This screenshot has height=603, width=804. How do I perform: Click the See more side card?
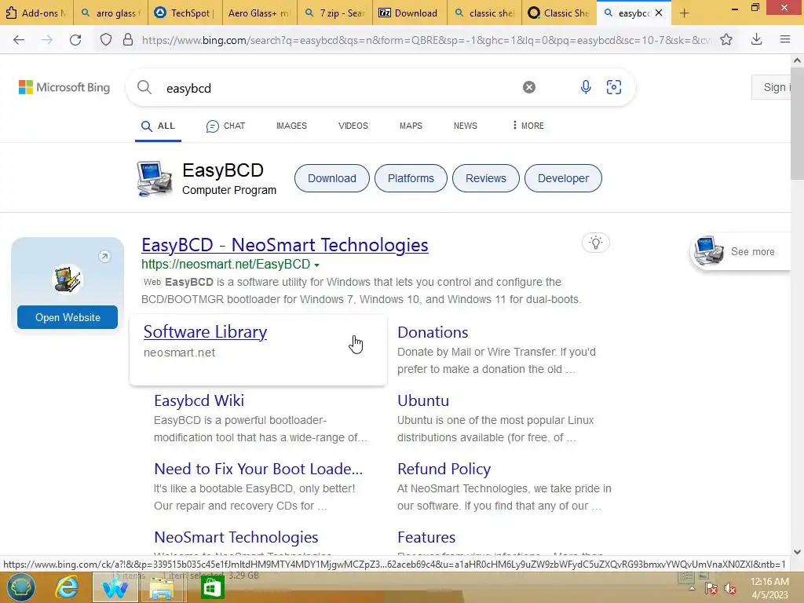pyautogui.click(x=741, y=251)
